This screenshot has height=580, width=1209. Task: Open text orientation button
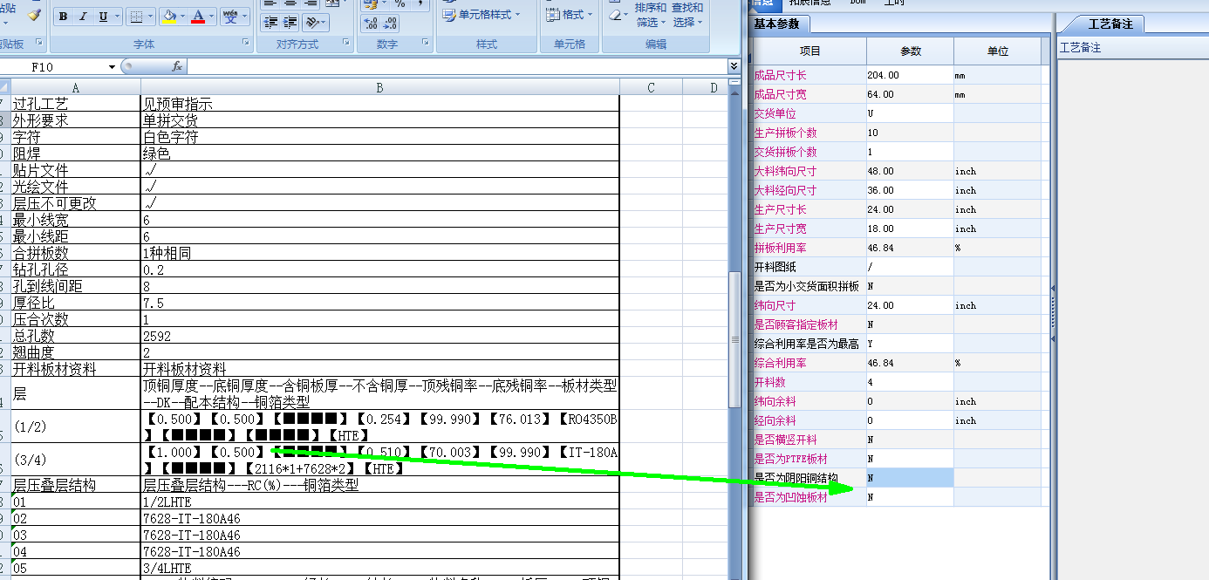[x=316, y=22]
